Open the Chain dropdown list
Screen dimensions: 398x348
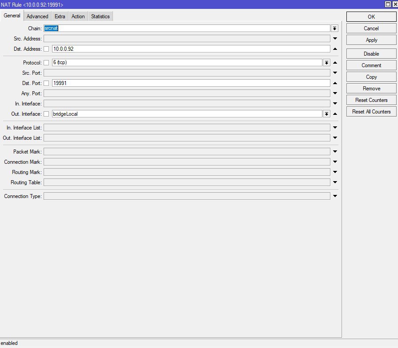tap(334, 28)
